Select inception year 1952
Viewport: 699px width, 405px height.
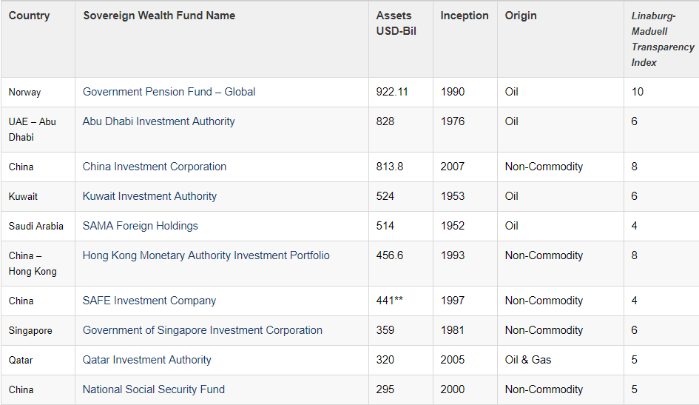pos(453,226)
